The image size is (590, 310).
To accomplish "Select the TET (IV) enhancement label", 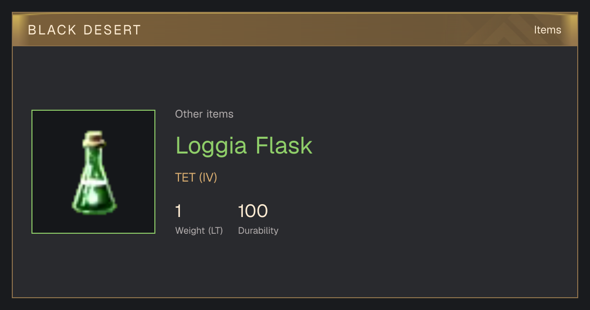I will pyautogui.click(x=196, y=178).
